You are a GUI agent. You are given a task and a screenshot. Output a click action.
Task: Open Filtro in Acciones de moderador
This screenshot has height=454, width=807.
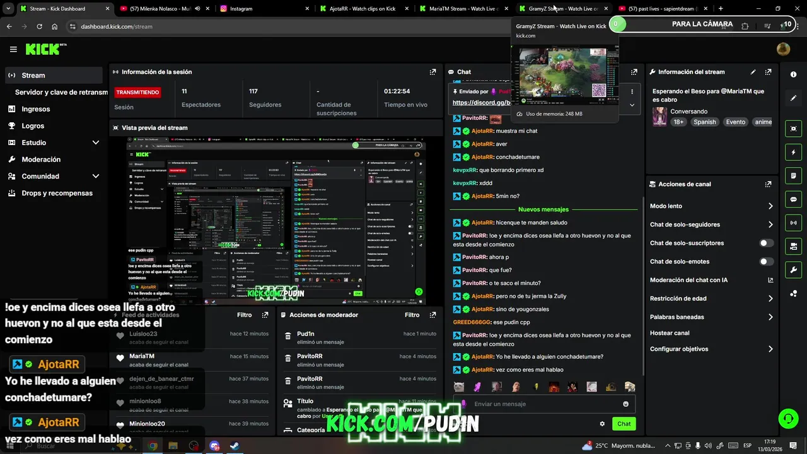click(x=412, y=315)
